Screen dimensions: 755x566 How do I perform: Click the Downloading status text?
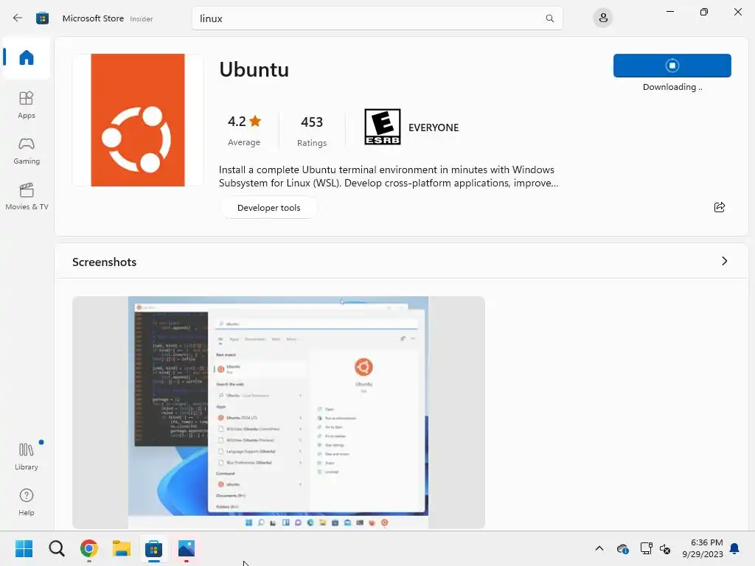tap(672, 87)
